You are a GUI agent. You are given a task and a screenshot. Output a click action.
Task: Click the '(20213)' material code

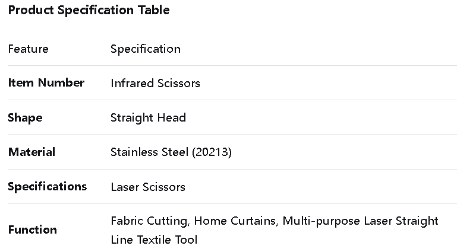click(x=212, y=152)
